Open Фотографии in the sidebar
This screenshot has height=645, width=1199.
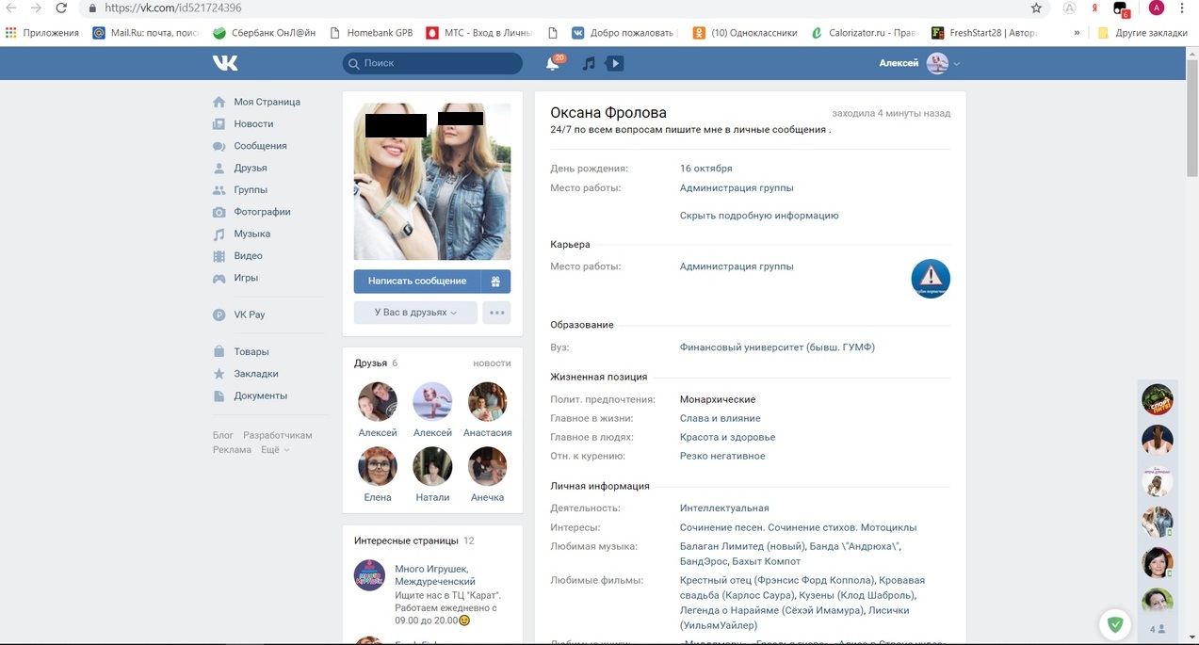tap(262, 212)
